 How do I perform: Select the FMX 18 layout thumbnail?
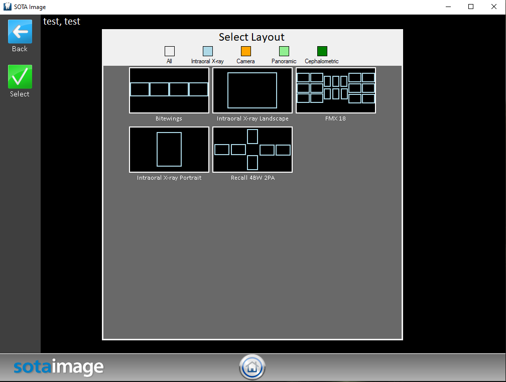pyautogui.click(x=336, y=90)
